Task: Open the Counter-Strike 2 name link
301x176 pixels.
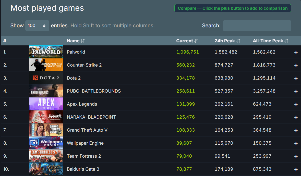Action: (x=84, y=65)
